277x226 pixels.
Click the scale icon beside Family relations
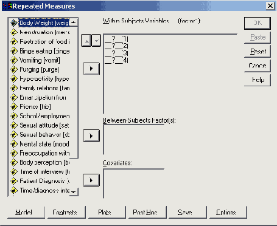[x=14, y=88]
